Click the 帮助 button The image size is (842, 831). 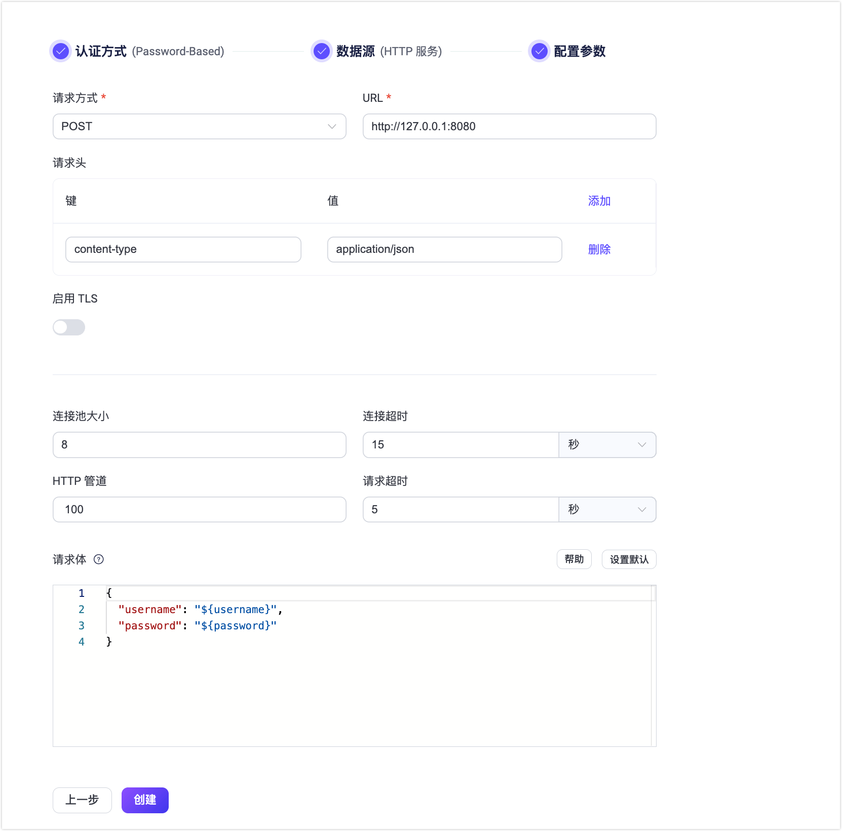point(573,559)
